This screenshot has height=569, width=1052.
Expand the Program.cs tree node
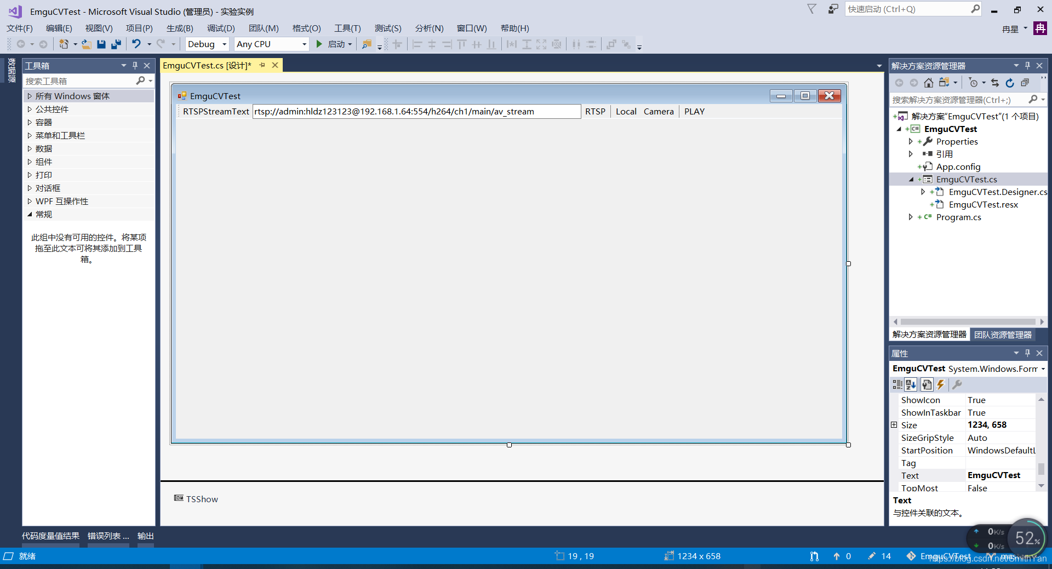pyautogui.click(x=911, y=217)
